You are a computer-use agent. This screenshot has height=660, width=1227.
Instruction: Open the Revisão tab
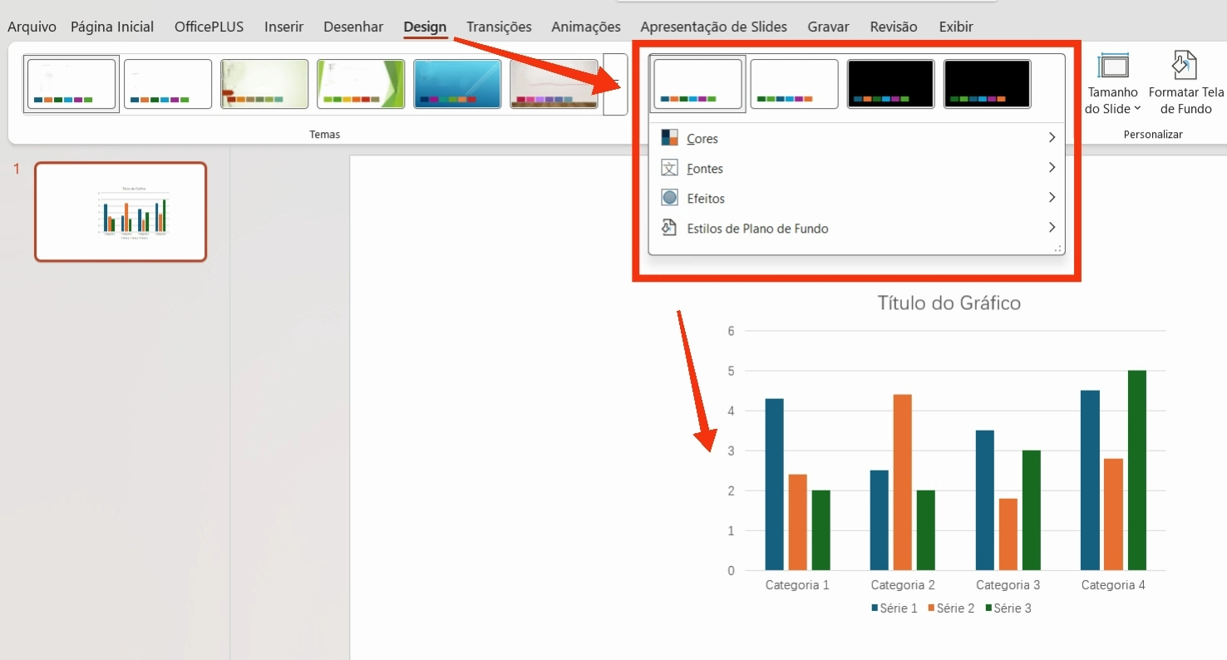[x=894, y=27]
